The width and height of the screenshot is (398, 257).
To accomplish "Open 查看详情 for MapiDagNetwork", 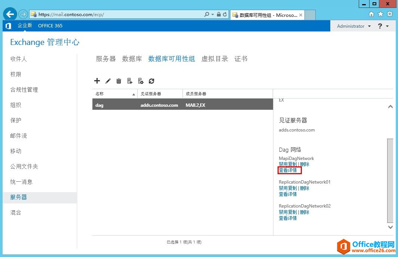I will (288, 170).
